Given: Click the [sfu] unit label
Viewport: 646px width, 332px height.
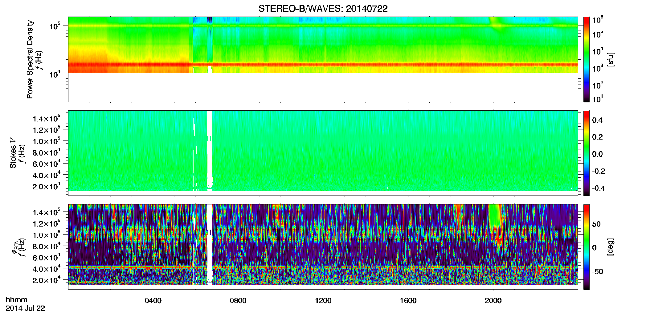Looking at the screenshot, I should 610,59.
